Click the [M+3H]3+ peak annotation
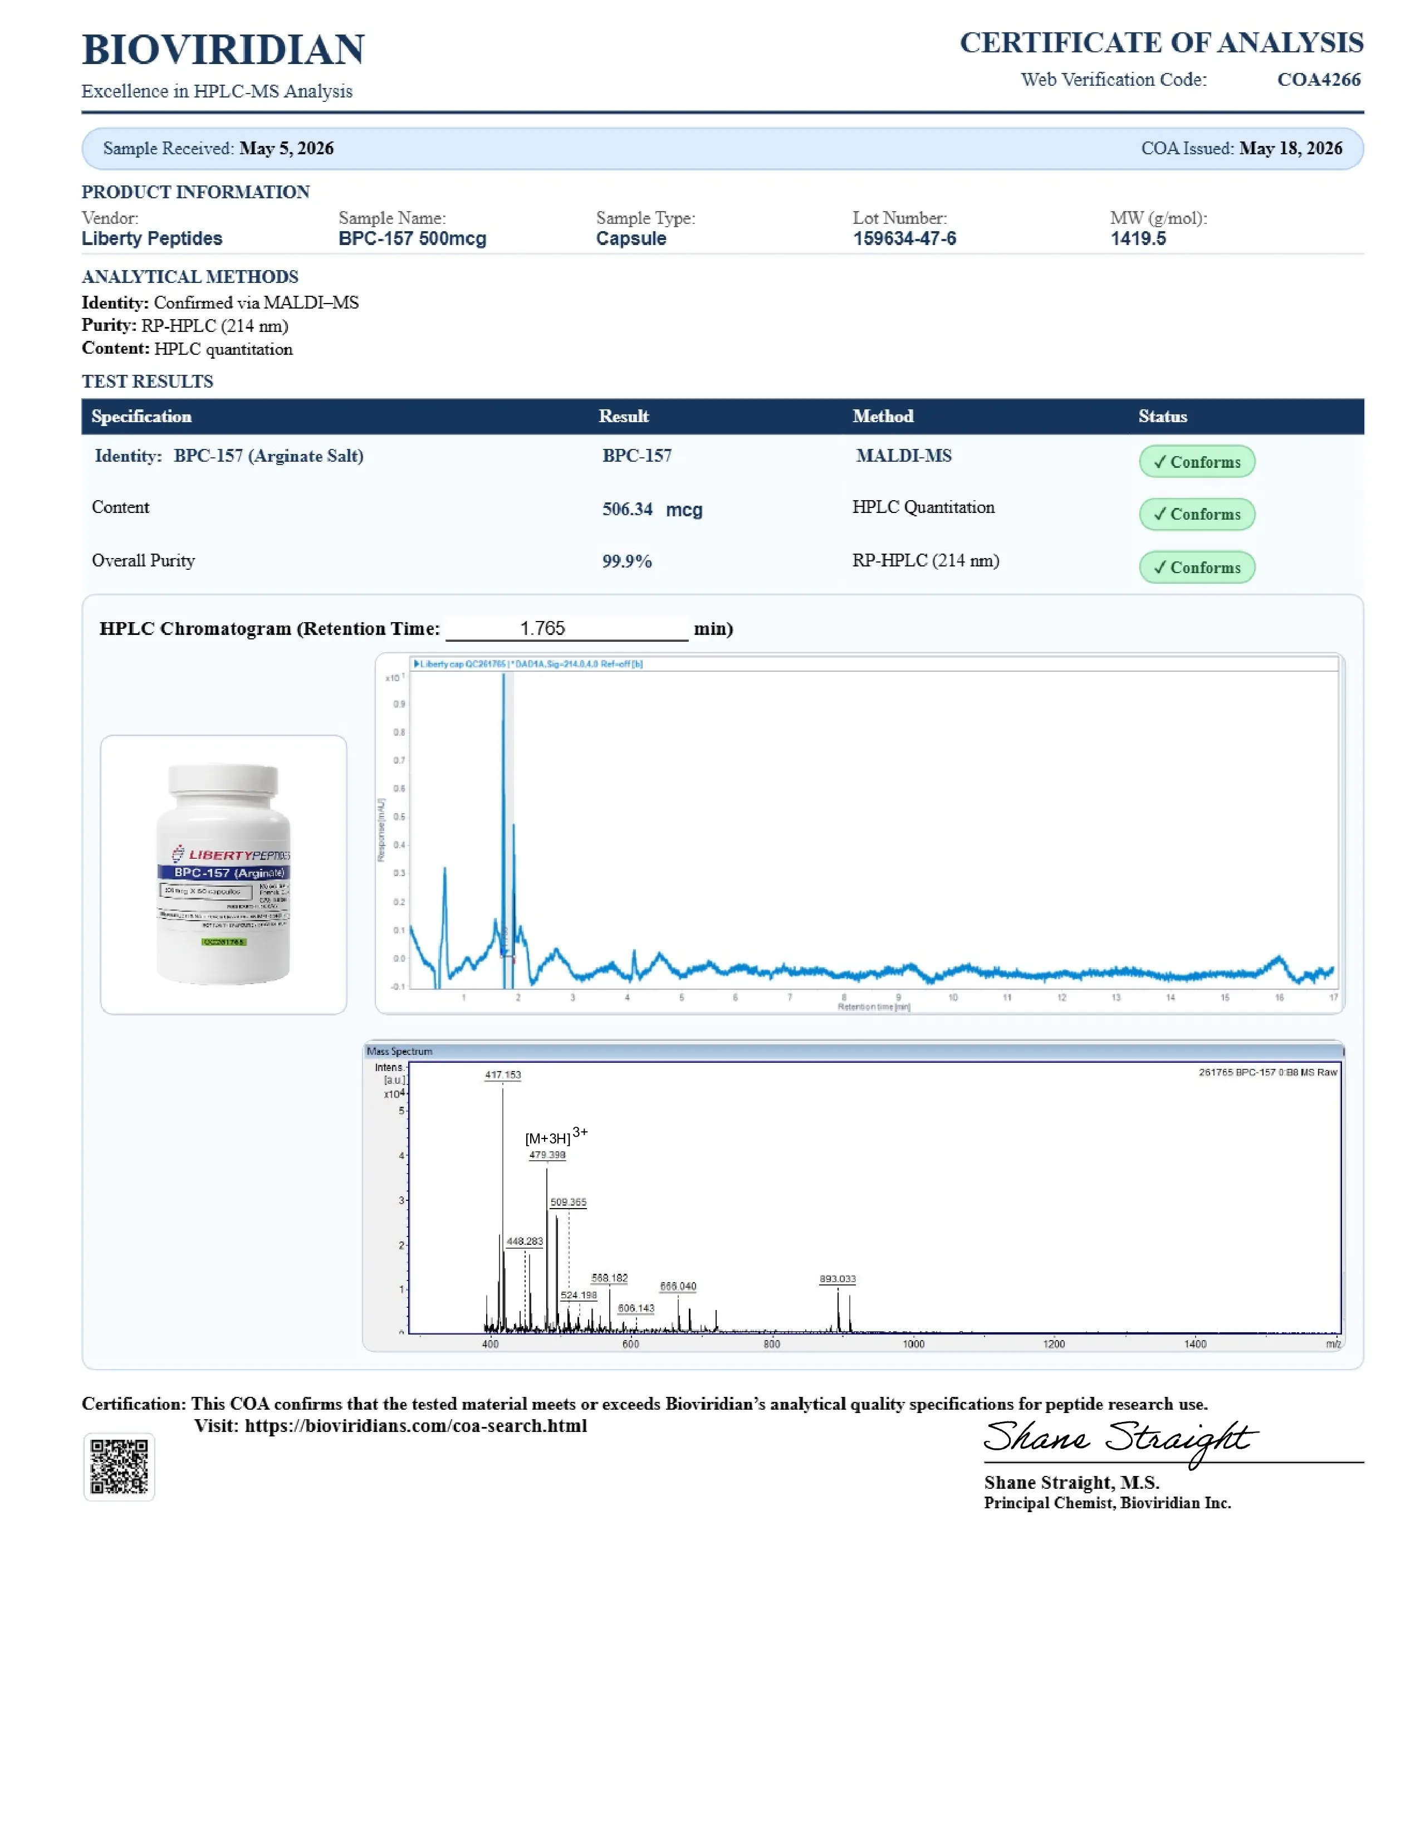The width and height of the screenshot is (1420, 1838). 556,1136
